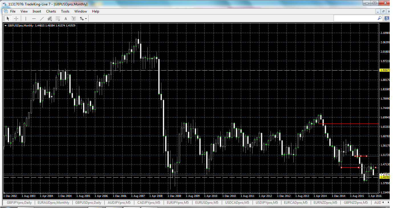Viewport: 394px width, 208px height.
Task: Open the Charts menu
Action: [x=51, y=11]
